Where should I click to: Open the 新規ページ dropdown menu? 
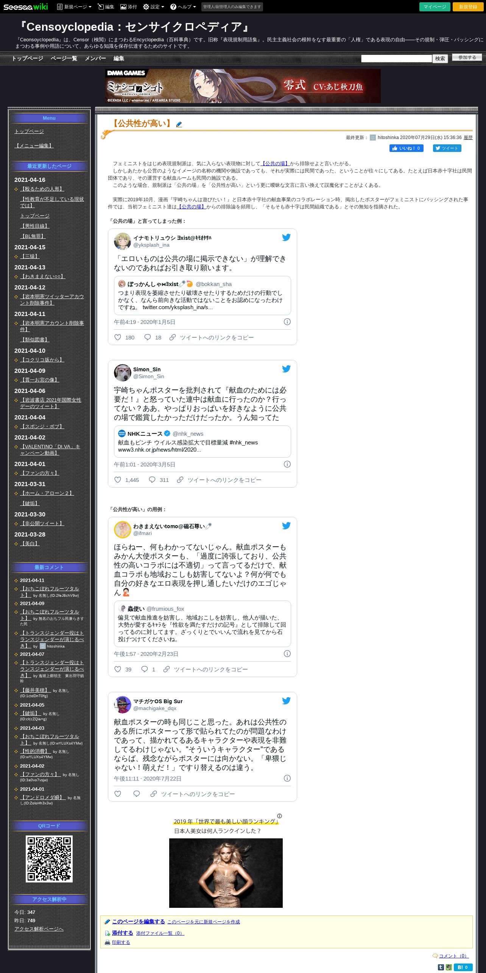[74, 7]
